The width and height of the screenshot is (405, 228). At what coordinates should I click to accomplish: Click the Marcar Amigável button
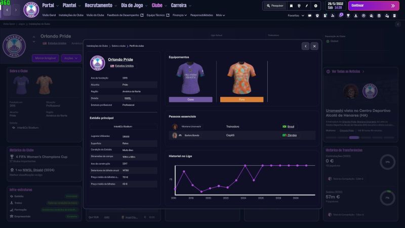(x=46, y=58)
